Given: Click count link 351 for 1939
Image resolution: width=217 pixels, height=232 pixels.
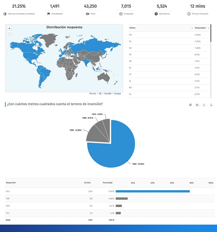Looking at the screenshot, I should pyautogui.click(x=91, y=198).
